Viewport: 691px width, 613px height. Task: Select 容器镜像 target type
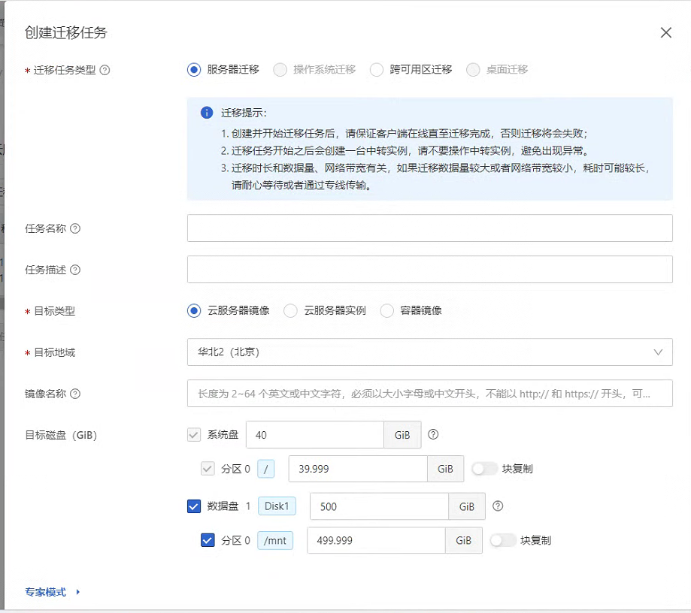387,311
